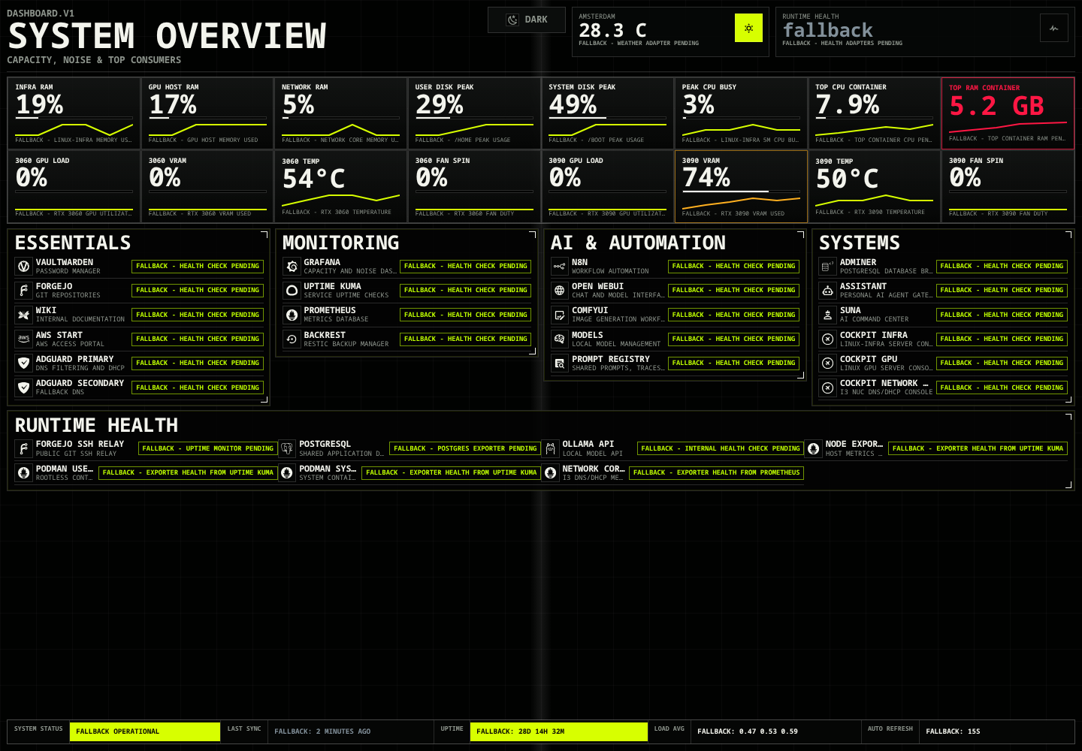The height and width of the screenshot is (751, 1082).
Task: Open the Cockpit Network icon
Action: point(827,388)
